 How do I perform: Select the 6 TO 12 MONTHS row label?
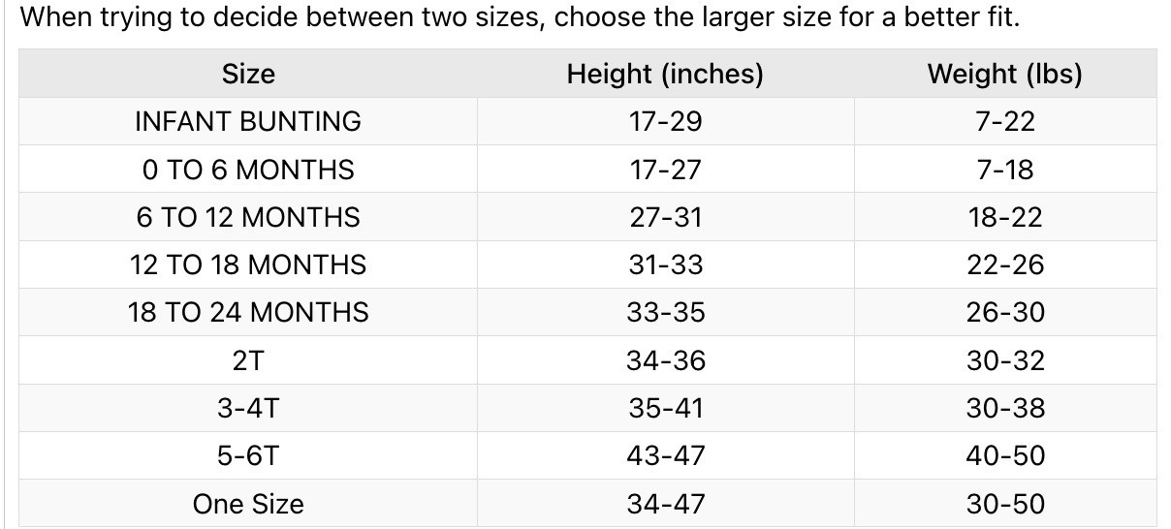tap(248, 217)
